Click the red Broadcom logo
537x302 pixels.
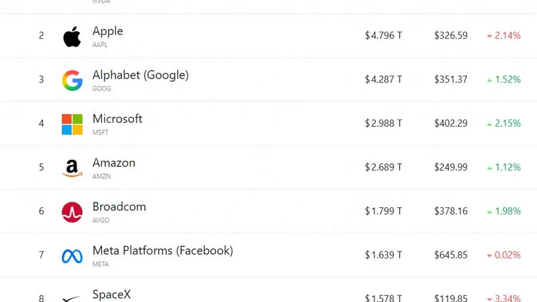[72, 212]
